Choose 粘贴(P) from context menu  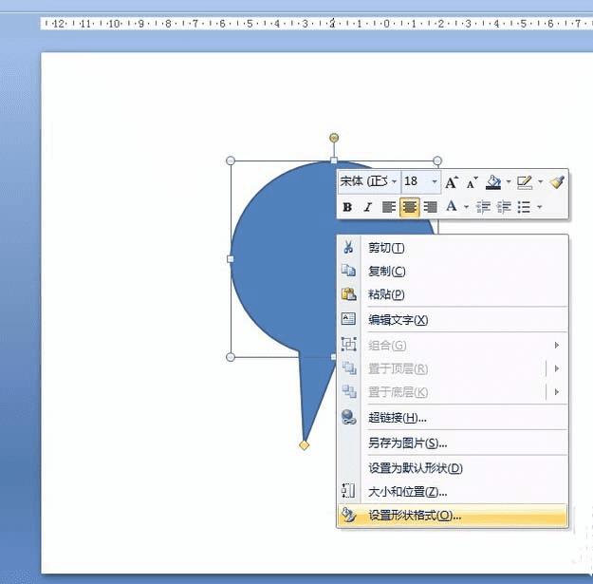pos(453,294)
